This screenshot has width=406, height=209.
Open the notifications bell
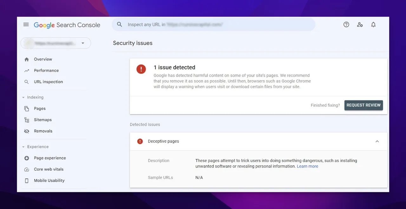tap(373, 24)
